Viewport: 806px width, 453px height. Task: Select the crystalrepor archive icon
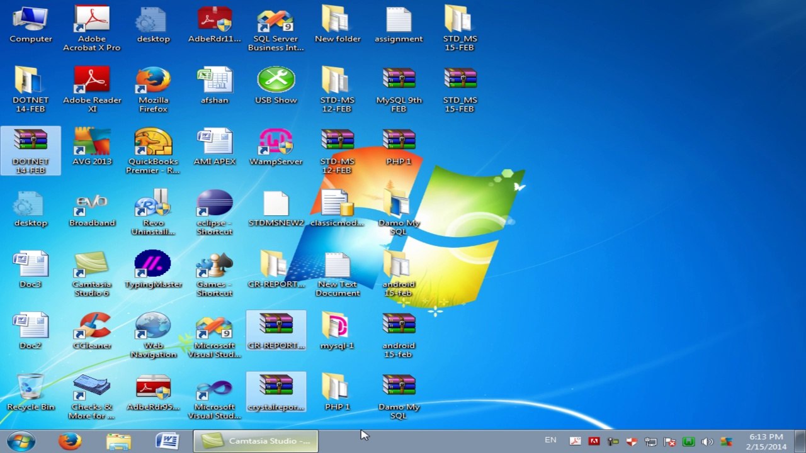(x=276, y=393)
